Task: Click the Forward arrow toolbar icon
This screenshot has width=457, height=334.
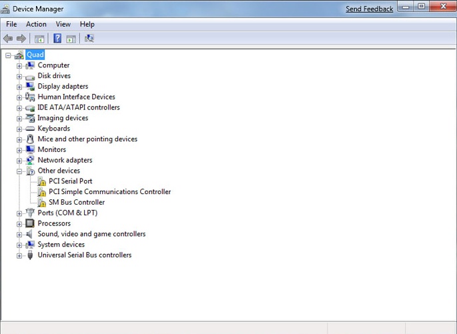Action: point(21,39)
